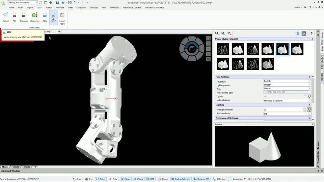Click the highlight intensity spinner arrows
This screenshot has height=182, width=324.
tap(305, 110)
